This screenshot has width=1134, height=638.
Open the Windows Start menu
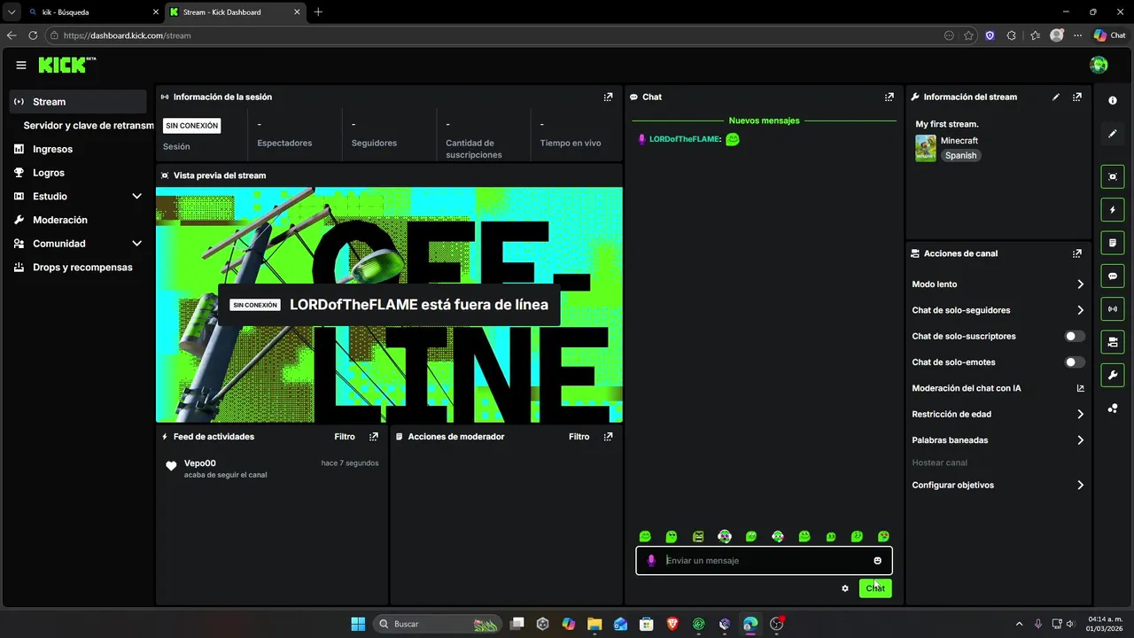(x=358, y=624)
